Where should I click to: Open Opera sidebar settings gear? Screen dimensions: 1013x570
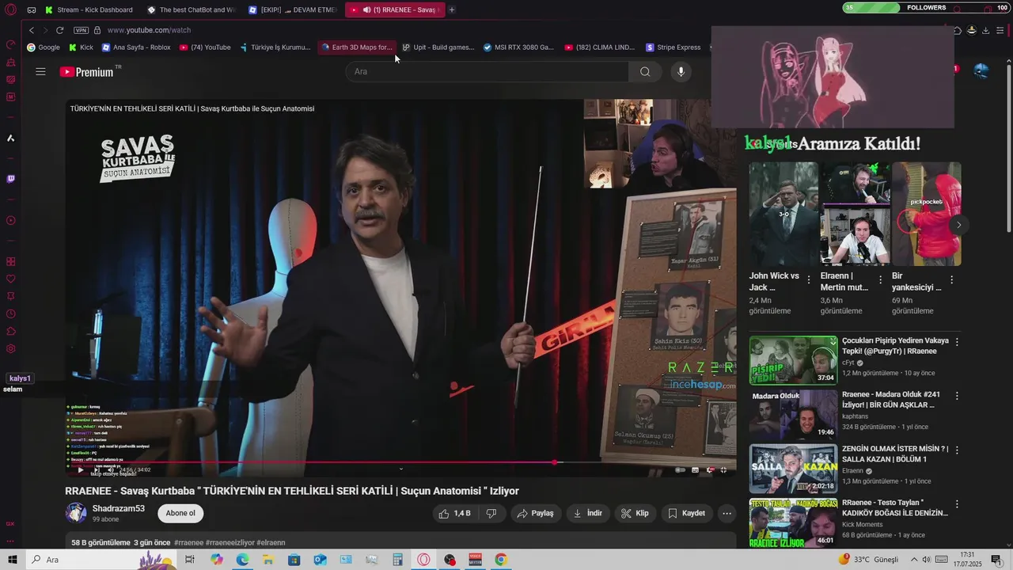click(x=10, y=348)
